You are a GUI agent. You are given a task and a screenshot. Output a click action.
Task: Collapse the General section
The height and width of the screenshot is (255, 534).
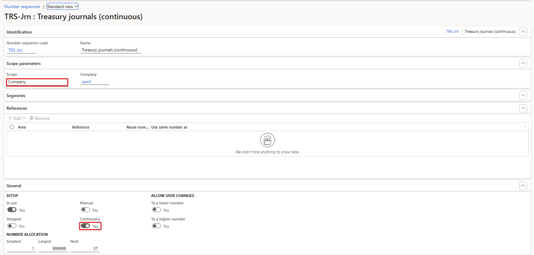tap(523, 186)
